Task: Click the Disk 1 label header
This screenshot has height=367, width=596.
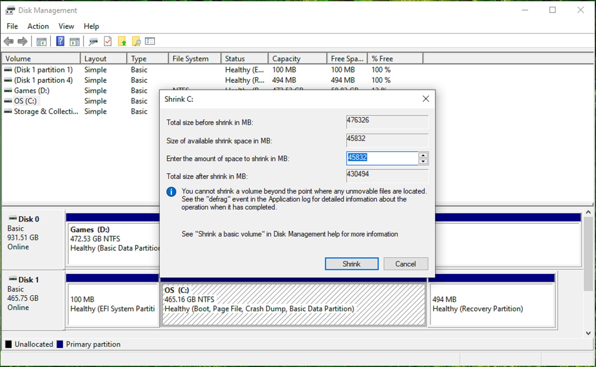Action: (x=29, y=280)
